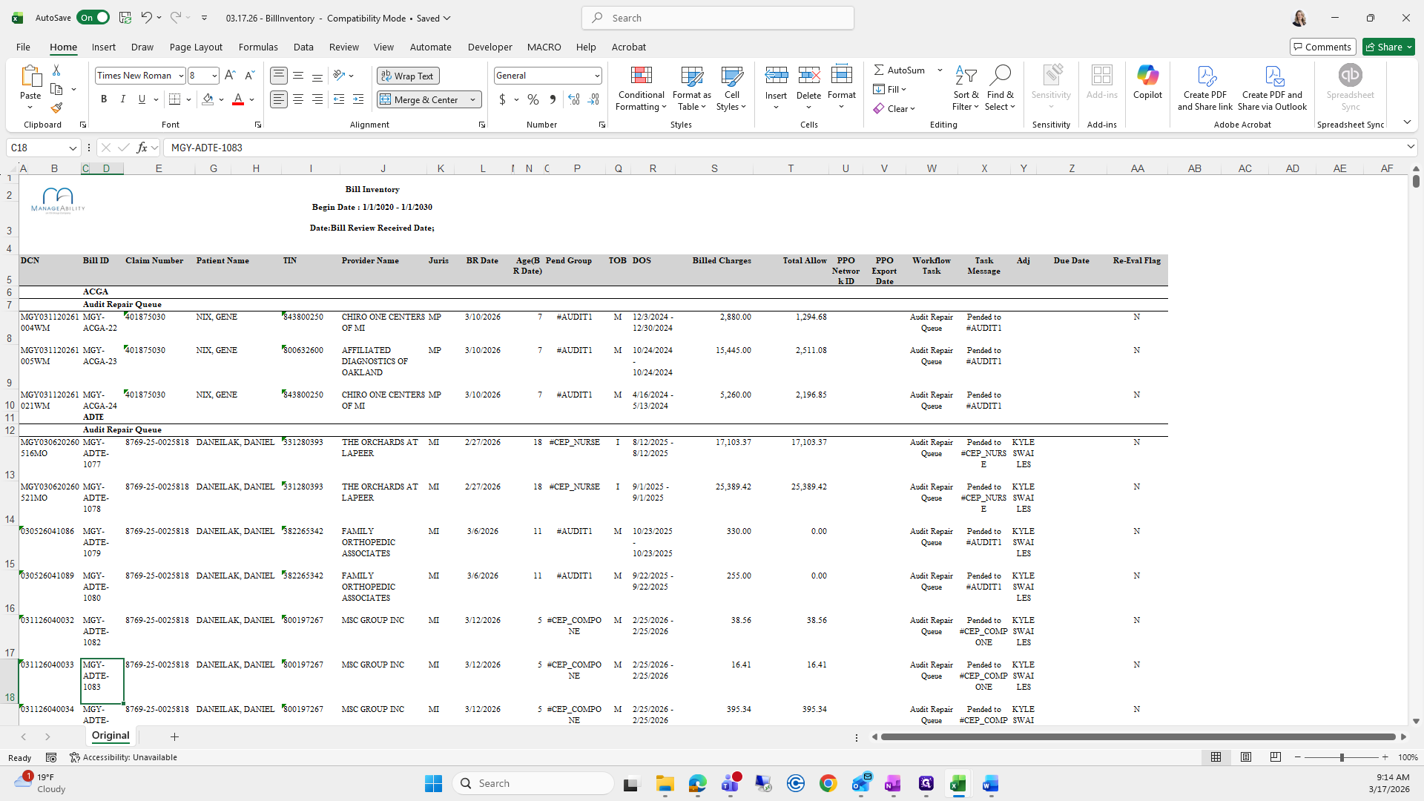Click the zoom slider handle
Viewport: 1424px width, 801px height.
(x=1341, y=757)
